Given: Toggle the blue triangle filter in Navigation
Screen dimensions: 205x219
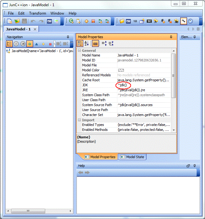Looking at the screenshot, I should [37, 44].
